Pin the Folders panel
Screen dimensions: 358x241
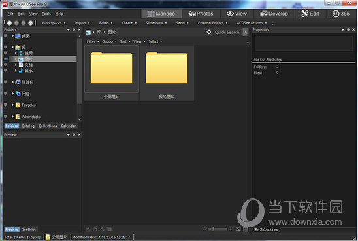coord(74,29)
